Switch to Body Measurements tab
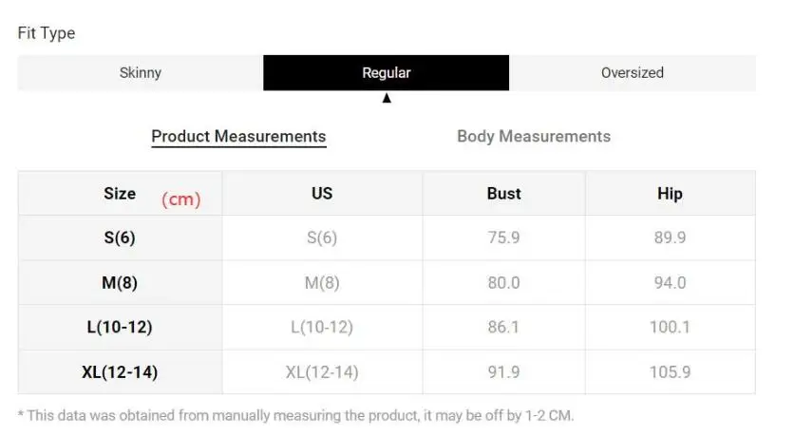794x436 pixels. [x=533, y=137]
